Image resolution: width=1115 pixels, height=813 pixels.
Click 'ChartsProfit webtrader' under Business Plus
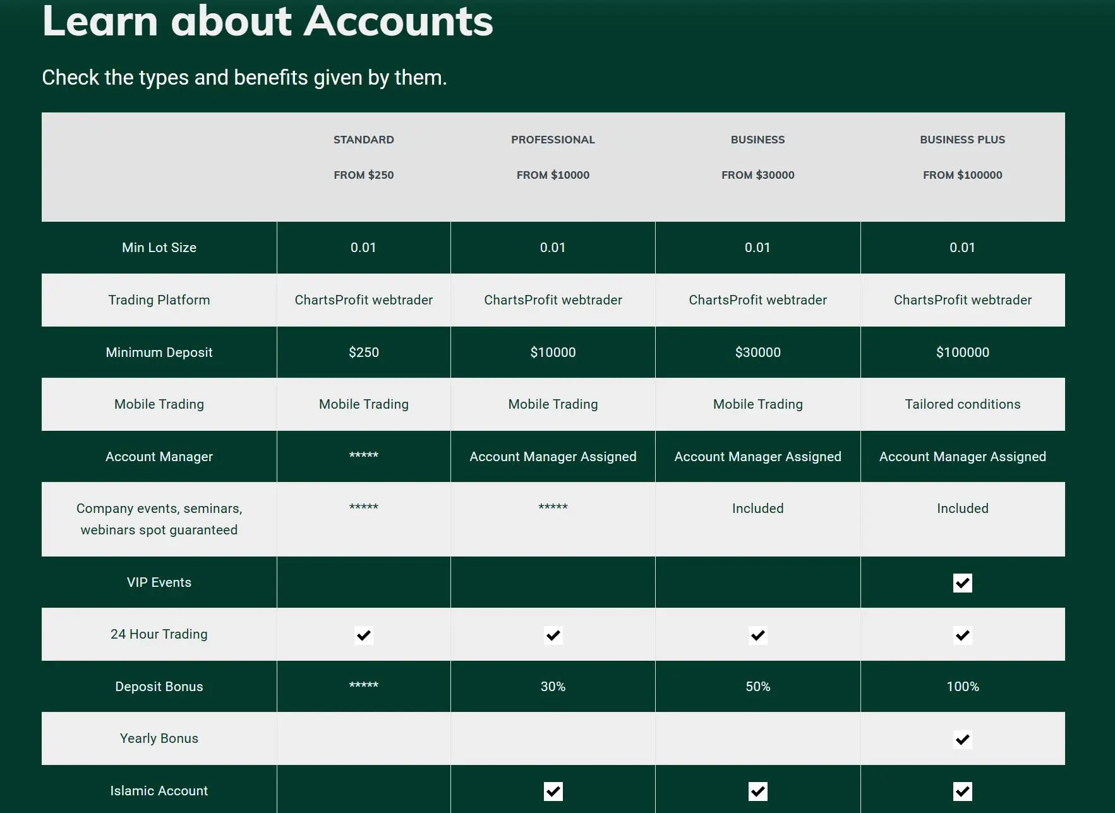click(962, 300)
